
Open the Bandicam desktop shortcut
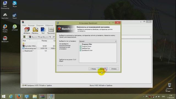pos(5,39)
